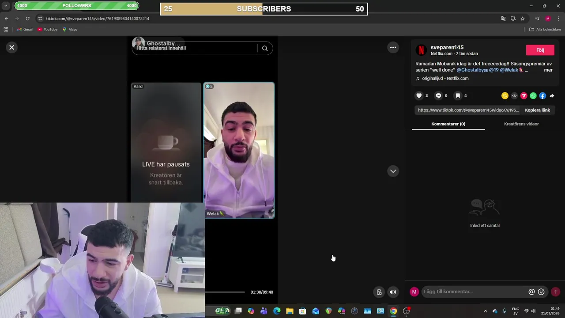Go to next video with down chevron
The image size is (565, 318).
(x=393, y=171)
